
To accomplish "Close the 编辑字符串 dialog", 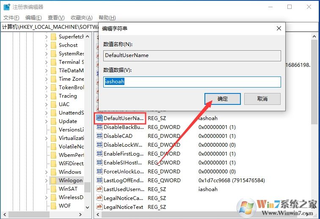I will tap(279, 28).
